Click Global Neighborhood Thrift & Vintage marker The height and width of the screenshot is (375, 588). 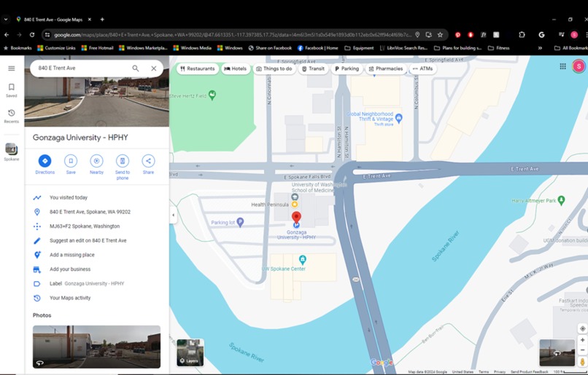point(398,118)
